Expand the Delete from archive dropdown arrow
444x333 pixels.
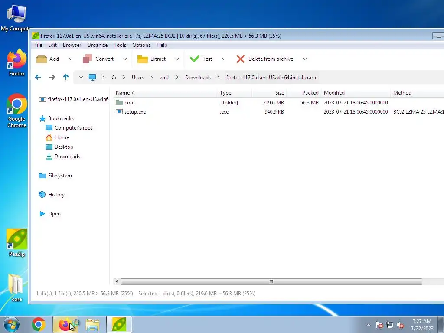point(305,59)
